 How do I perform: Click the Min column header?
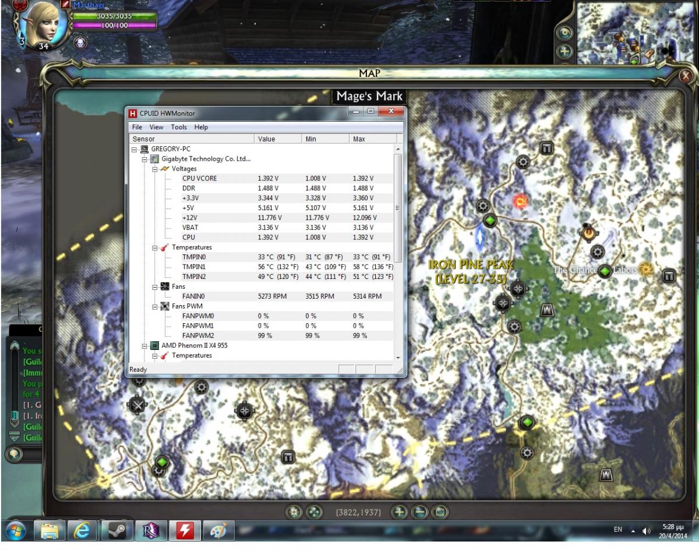tap(326, 139)
